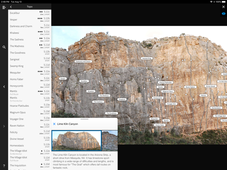Select the highlighted Lime Kiln Canyon thumbnail
The width and height of the screenshot is (227, 170).
(x=76, y=141)
